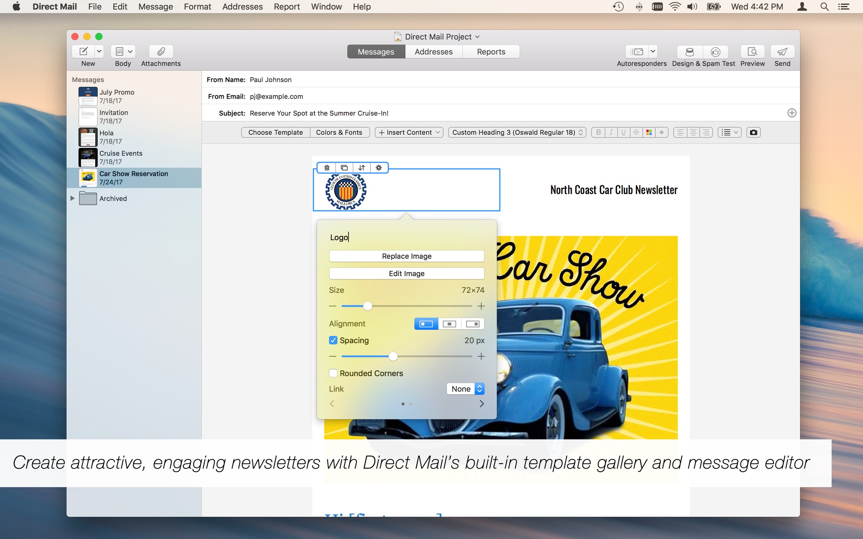863x539 pixels.
Task: Select the center alignment toggle
Action: click(x=449, y=323)
